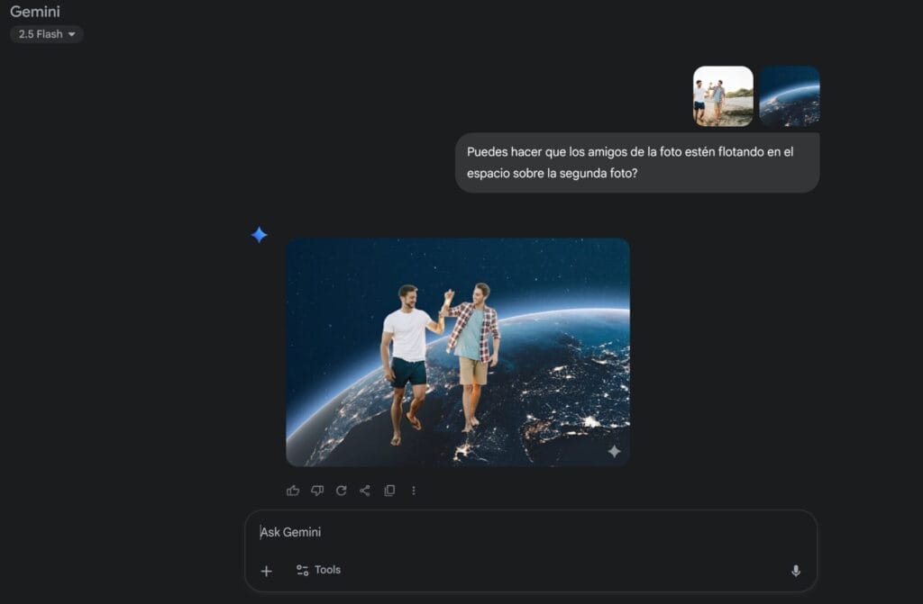
Task: Click the Gemini logo text
Action: tap(35, 11)
